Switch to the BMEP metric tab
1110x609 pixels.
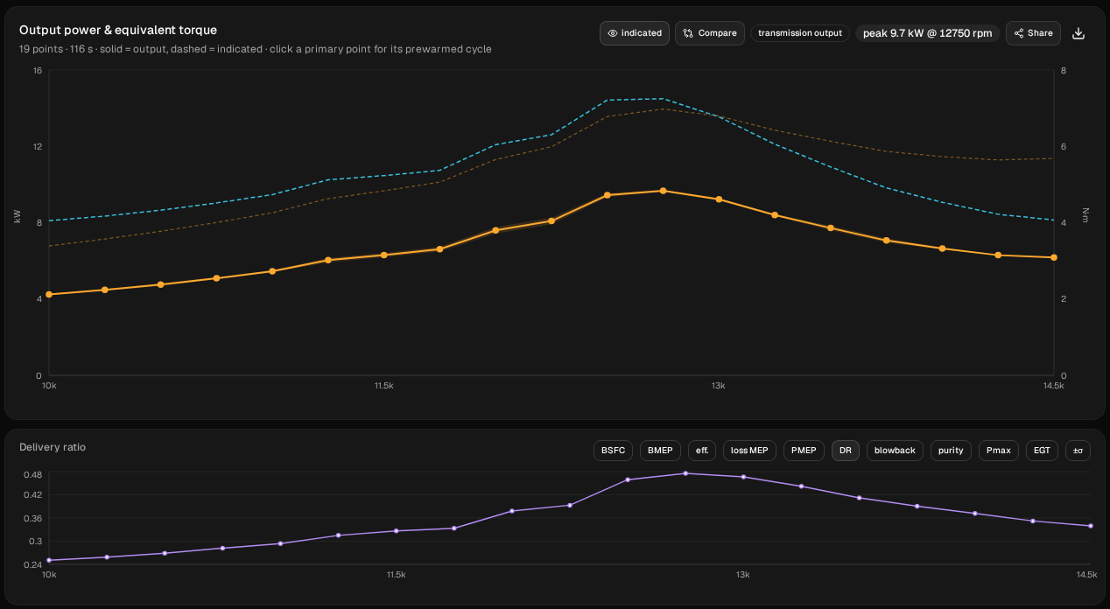coord(661,451)
